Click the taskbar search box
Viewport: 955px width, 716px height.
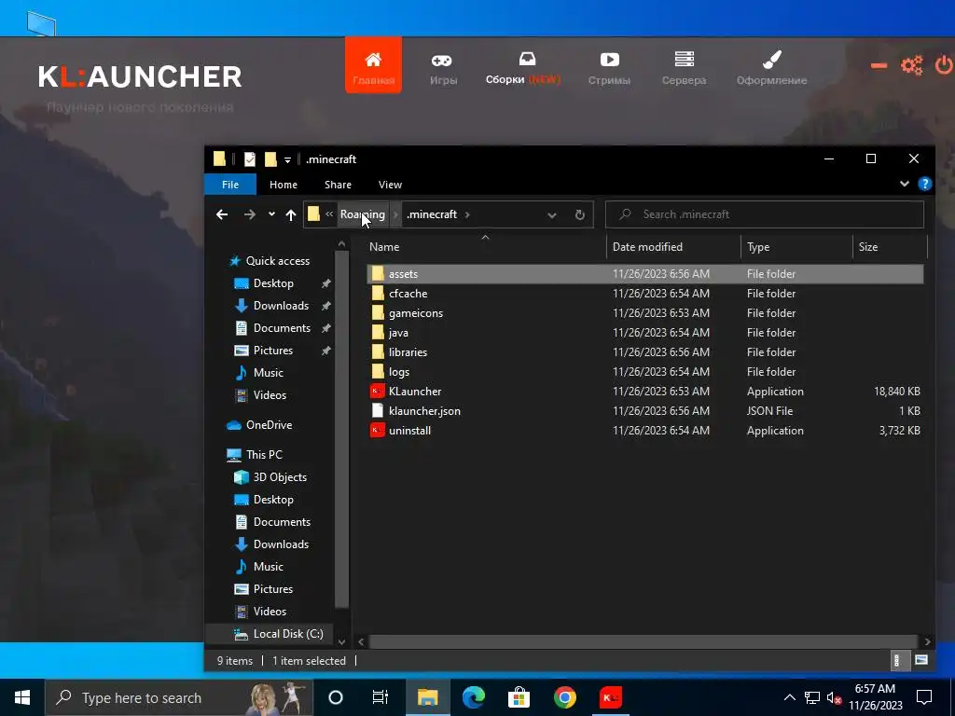[x=179, y=697]
